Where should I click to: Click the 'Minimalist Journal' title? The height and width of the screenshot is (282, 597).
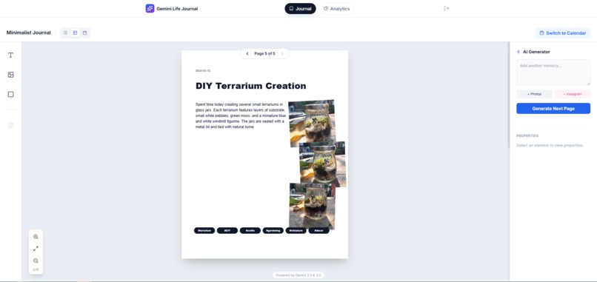point(29,33)
